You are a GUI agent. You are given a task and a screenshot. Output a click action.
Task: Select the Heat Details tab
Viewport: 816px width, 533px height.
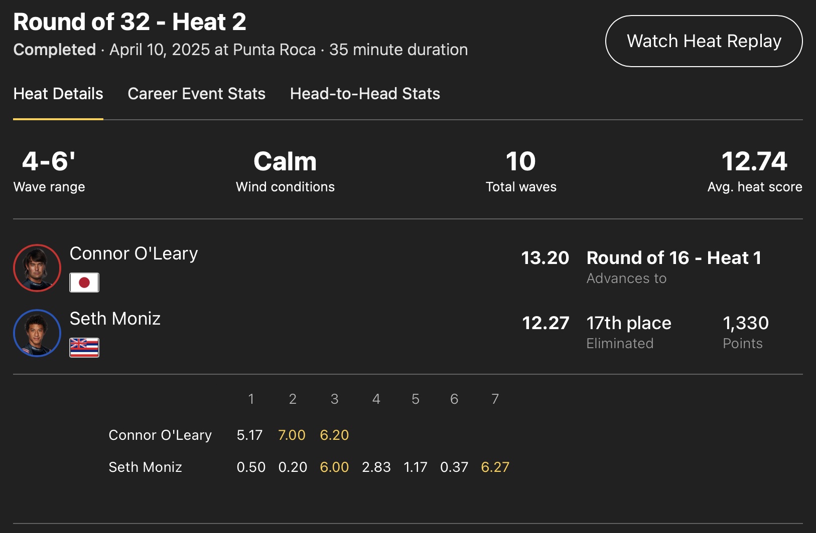(58, 94)
